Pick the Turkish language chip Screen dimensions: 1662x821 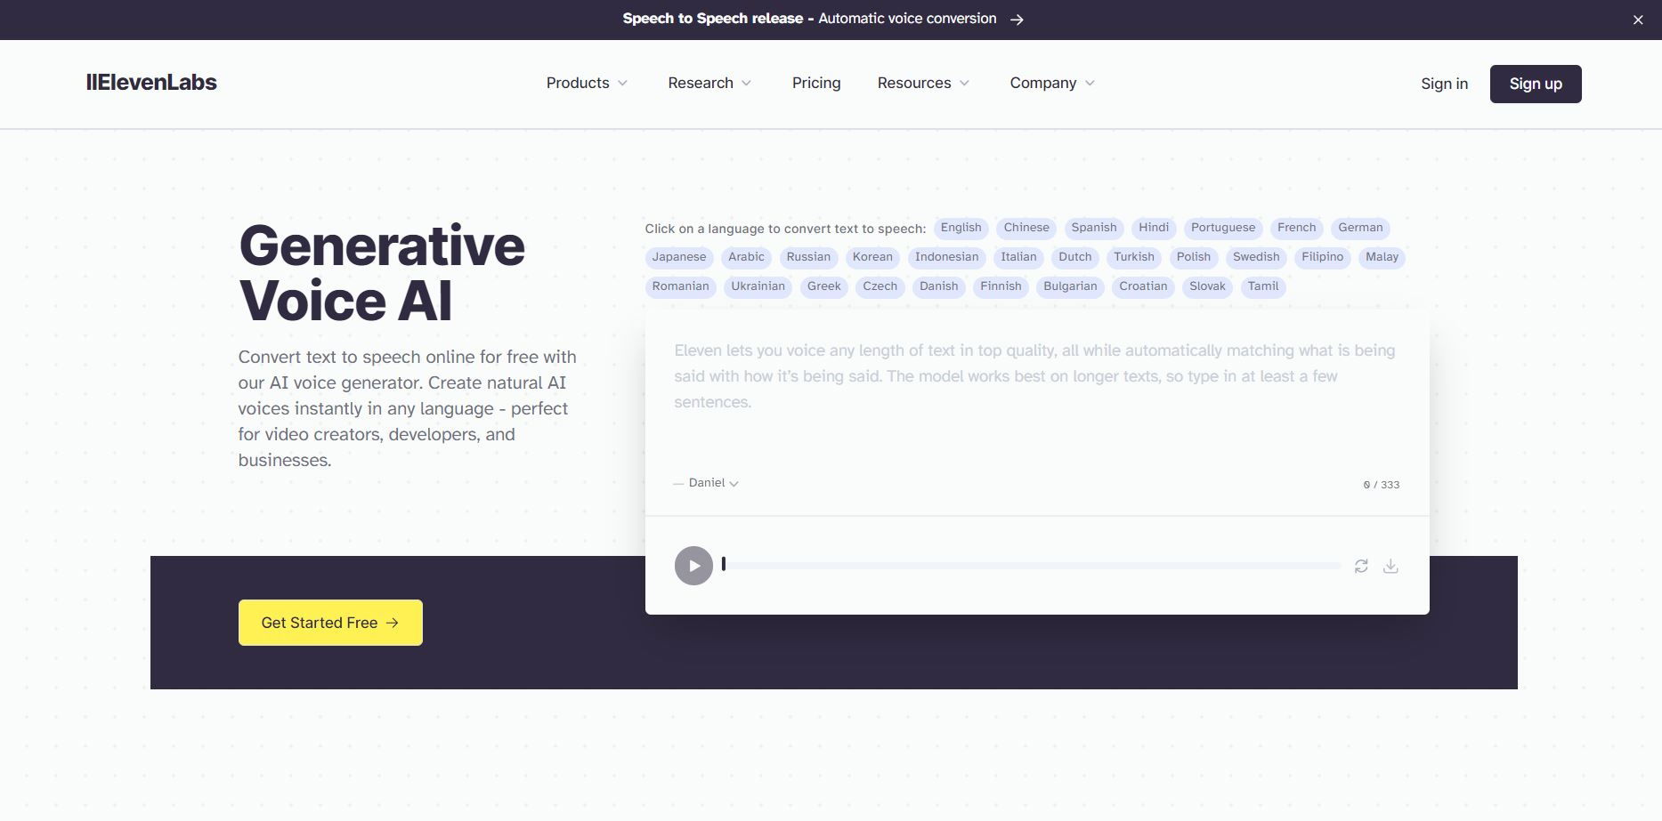[x=1134, y=257]
